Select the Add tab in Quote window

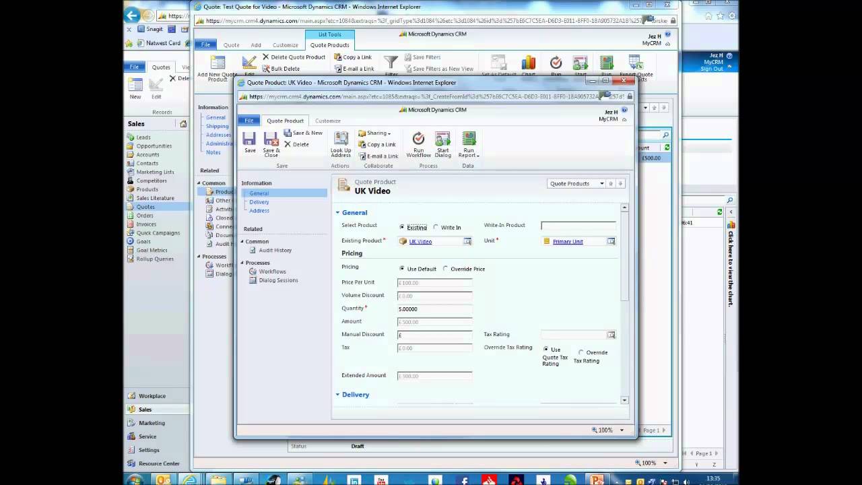[256, 45]
